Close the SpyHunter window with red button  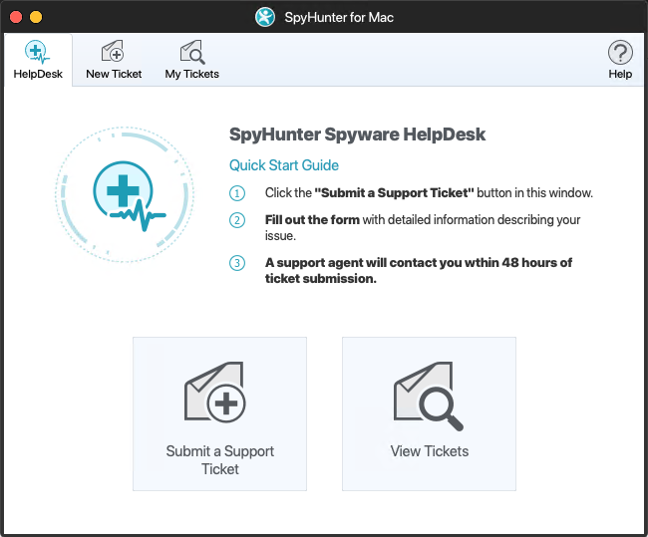click(15, 17)
